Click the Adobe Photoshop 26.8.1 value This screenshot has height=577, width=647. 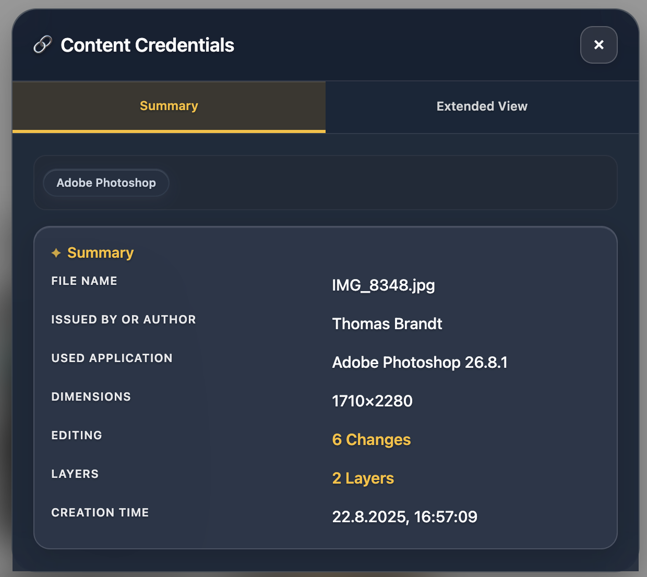coord(420,363)
